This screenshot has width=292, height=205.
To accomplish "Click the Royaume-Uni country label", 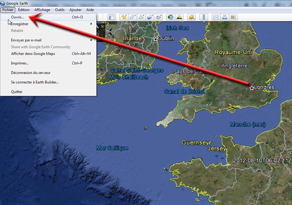I will 234,52.
